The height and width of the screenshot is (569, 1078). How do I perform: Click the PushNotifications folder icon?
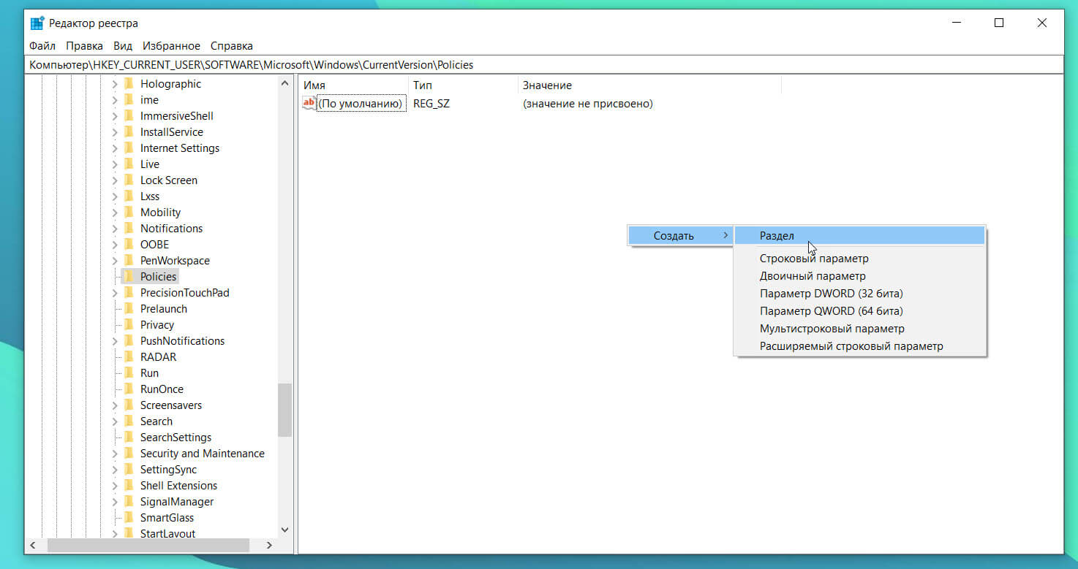pyautogui.click(x=129, y=341)
